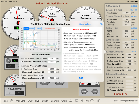Select step 2. Leak-Off Test heading

(114, 10)
